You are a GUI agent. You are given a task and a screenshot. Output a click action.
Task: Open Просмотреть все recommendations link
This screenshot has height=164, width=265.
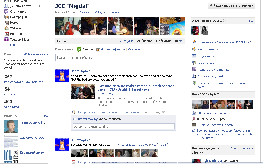pyautogui.click(x=242, y=148)
